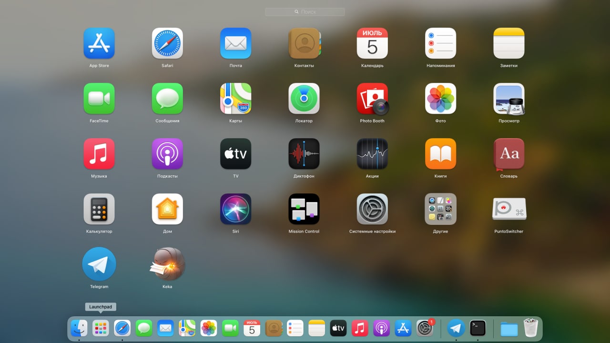Open Mail from the Dock
610x343 pixels.
[x=165, y=328]
